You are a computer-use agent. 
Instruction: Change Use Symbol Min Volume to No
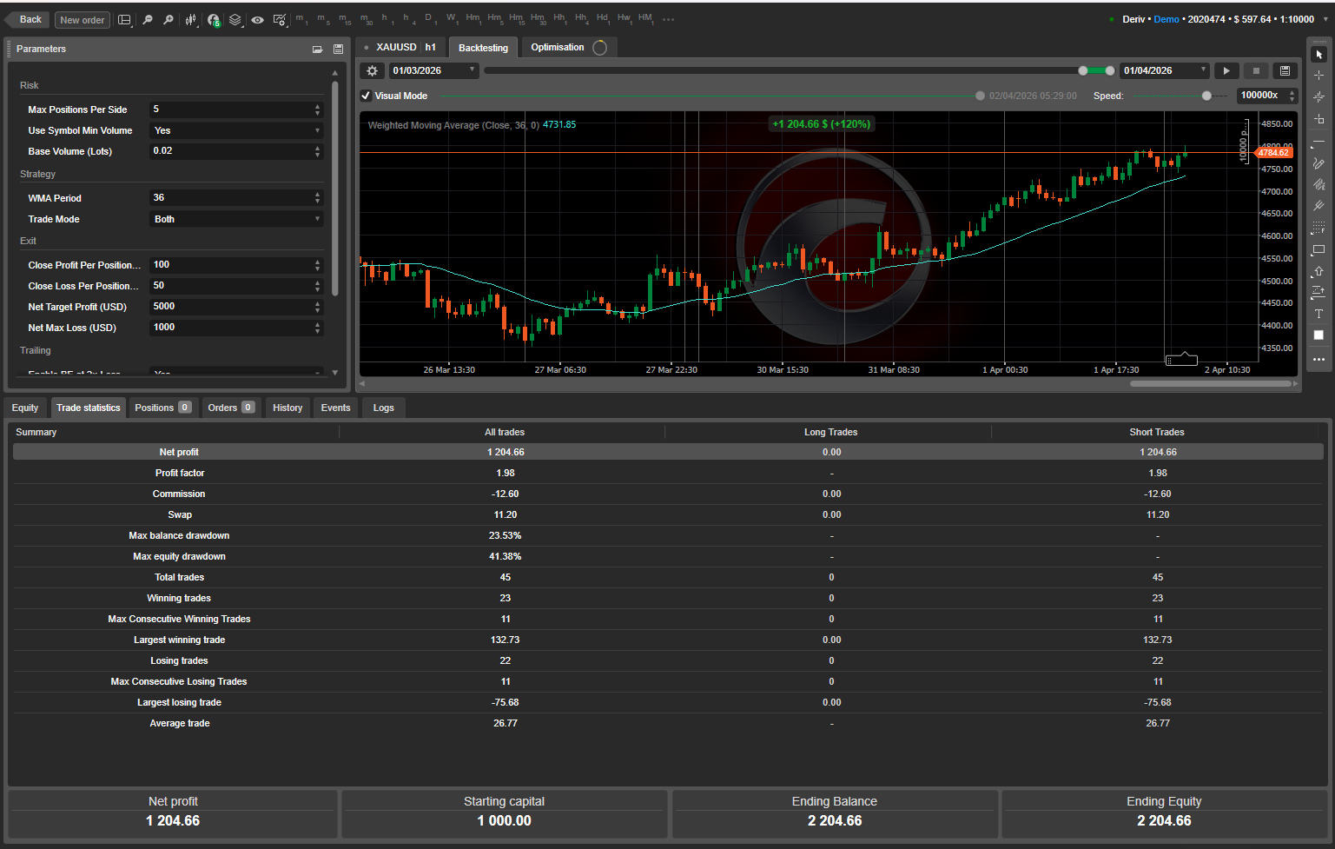coord(235,130)
